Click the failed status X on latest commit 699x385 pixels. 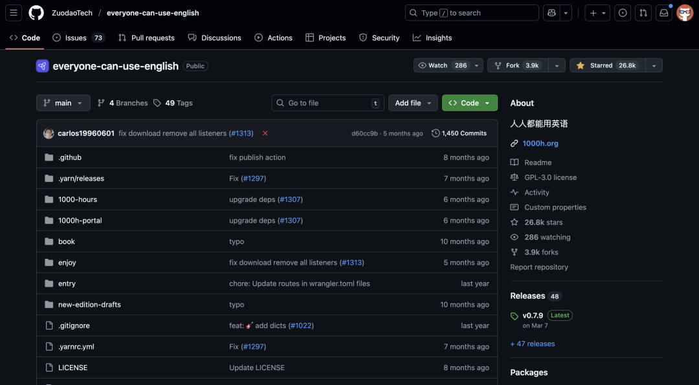(x=265, y=133)
